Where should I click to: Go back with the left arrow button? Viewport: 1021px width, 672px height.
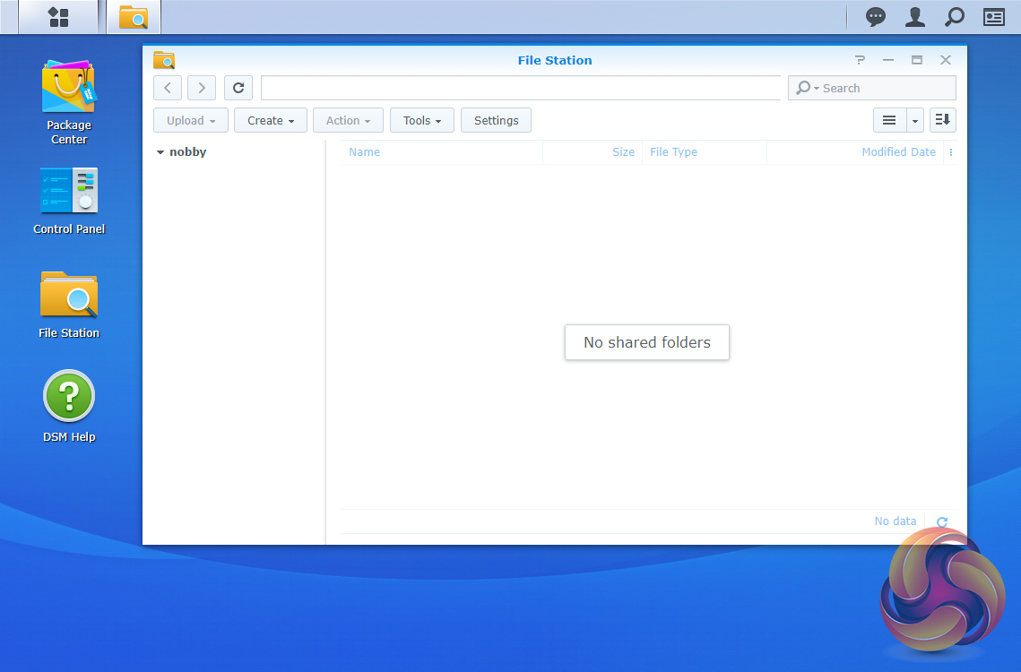168,88
